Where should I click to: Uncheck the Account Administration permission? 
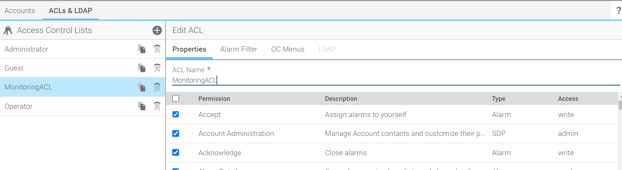(x=176, y=134)
